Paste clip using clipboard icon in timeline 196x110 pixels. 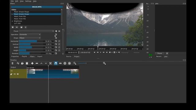pos(27,63)
